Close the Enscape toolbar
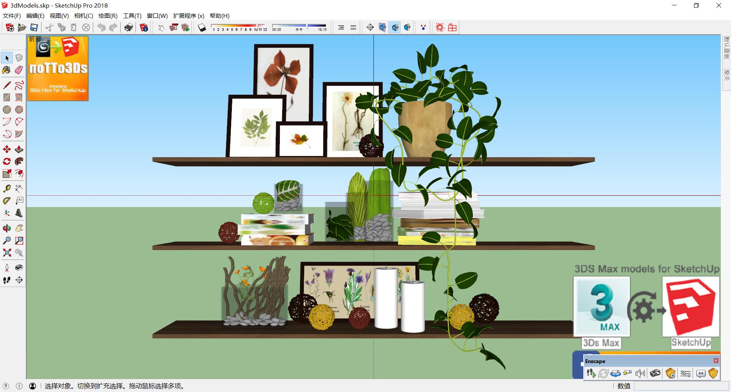 click(x=716, y=360)
